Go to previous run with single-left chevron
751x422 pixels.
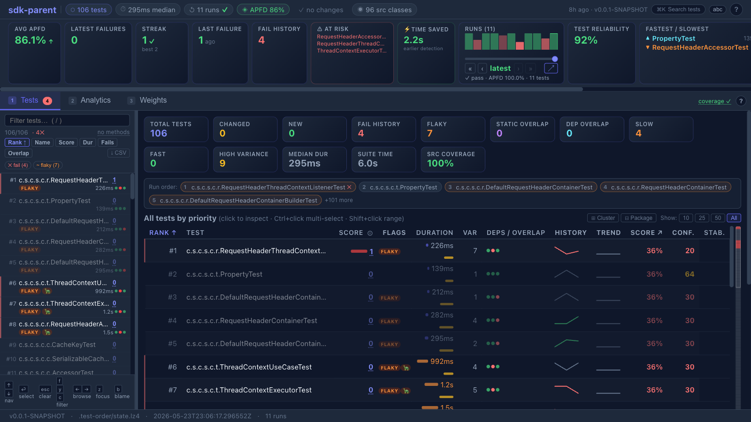click(483, 68)
